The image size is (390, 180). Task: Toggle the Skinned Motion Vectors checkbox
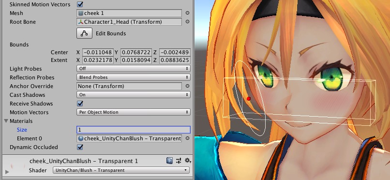(x=80, y=4)
